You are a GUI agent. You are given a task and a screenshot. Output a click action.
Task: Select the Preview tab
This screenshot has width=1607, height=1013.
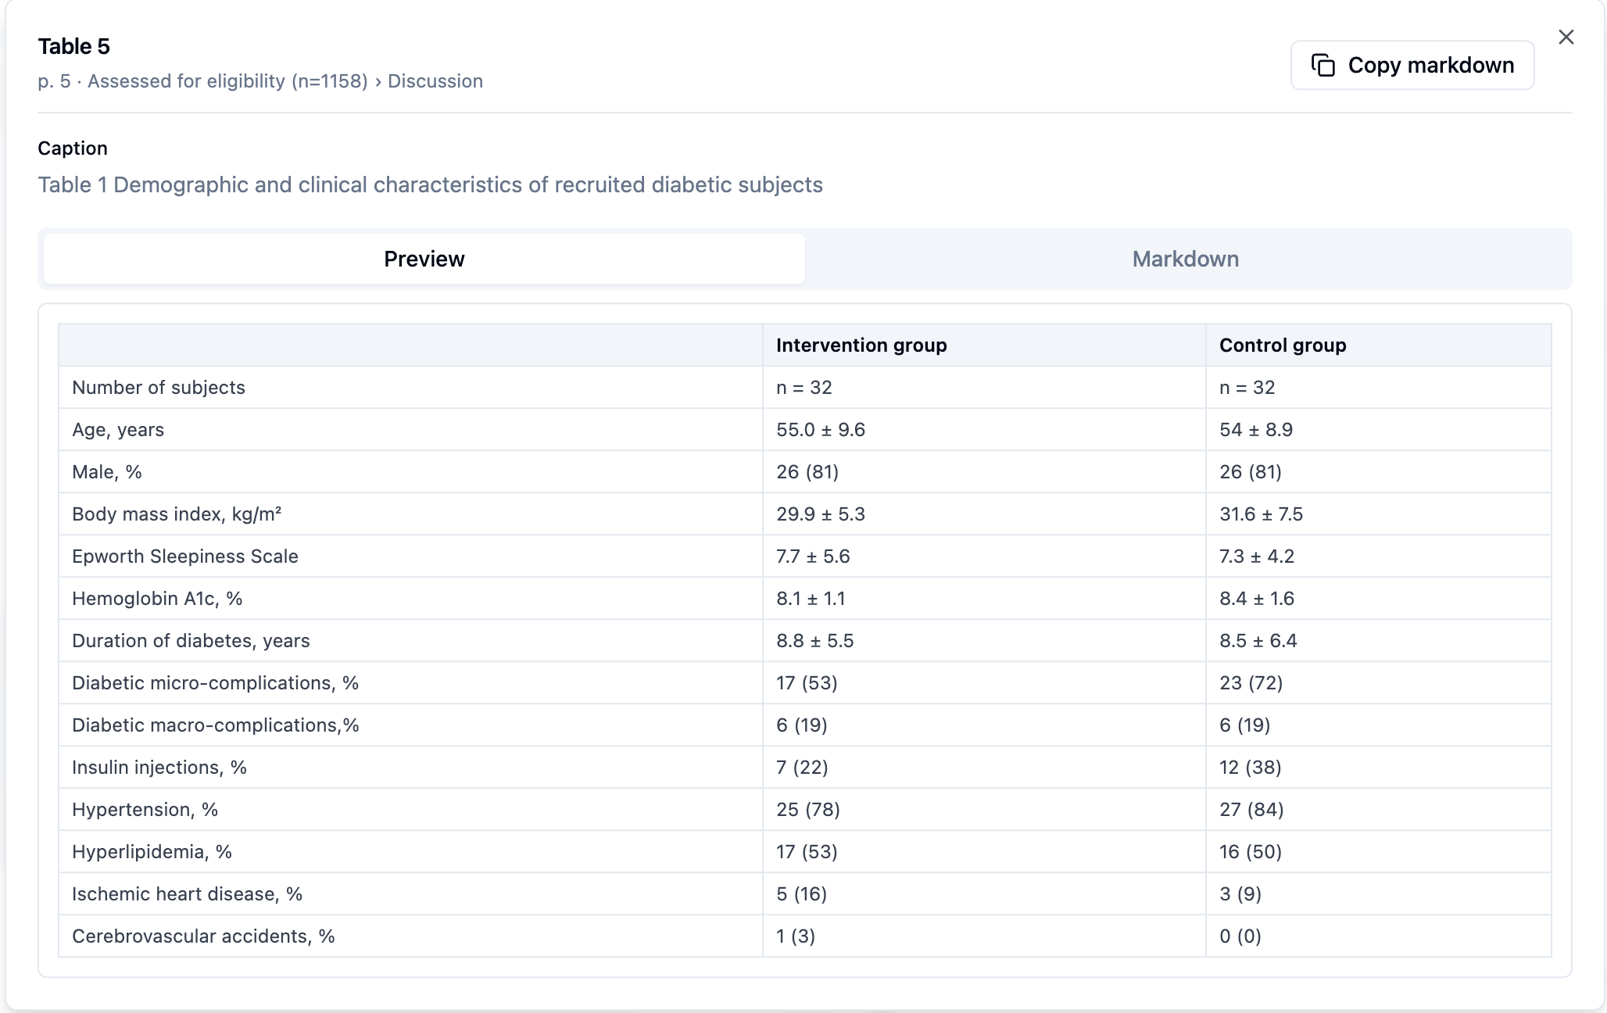(x=424, y=259)
